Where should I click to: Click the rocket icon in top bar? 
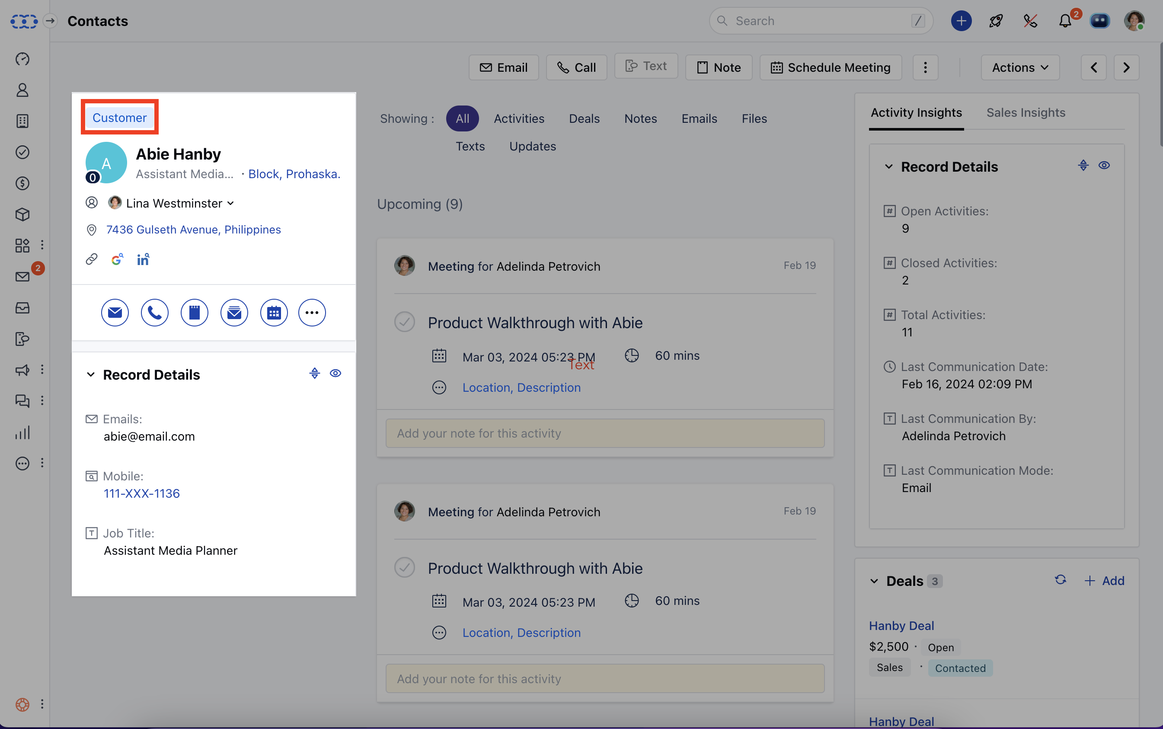996,21
